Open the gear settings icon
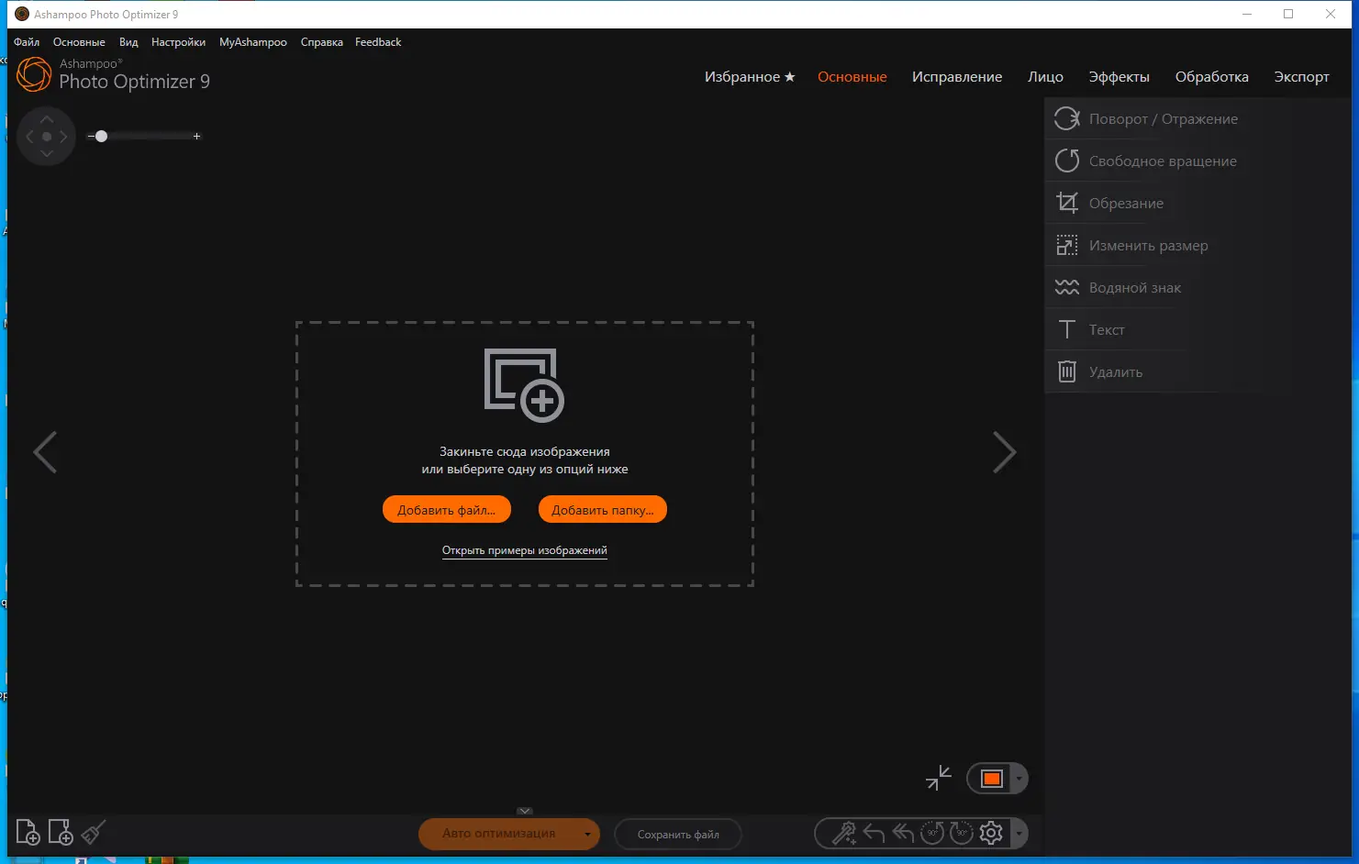1359x864 pixels. pyautogui.click(x=991, y=833)
